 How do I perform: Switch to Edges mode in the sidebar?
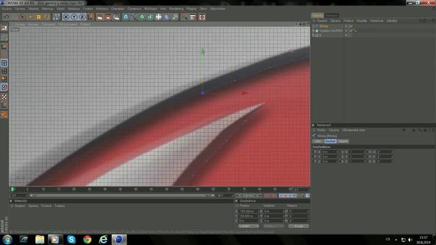click(4, 71)
